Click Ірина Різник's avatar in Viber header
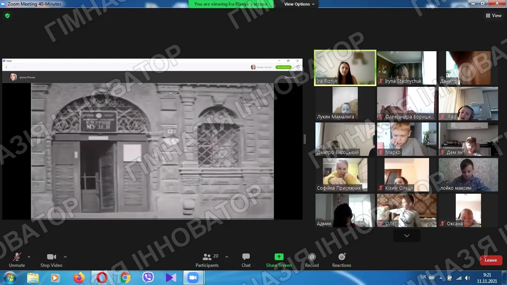The image size is (507, 285). pyautogui.click(x=13, y=77)
